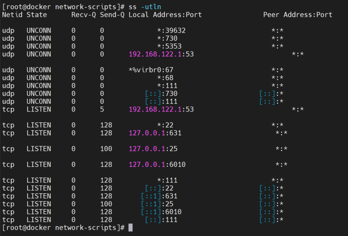Select the IPv6 address "[::]:22"
Image resolution: width=348 pixels, height=236 pixels.
[x=159, y=188]
